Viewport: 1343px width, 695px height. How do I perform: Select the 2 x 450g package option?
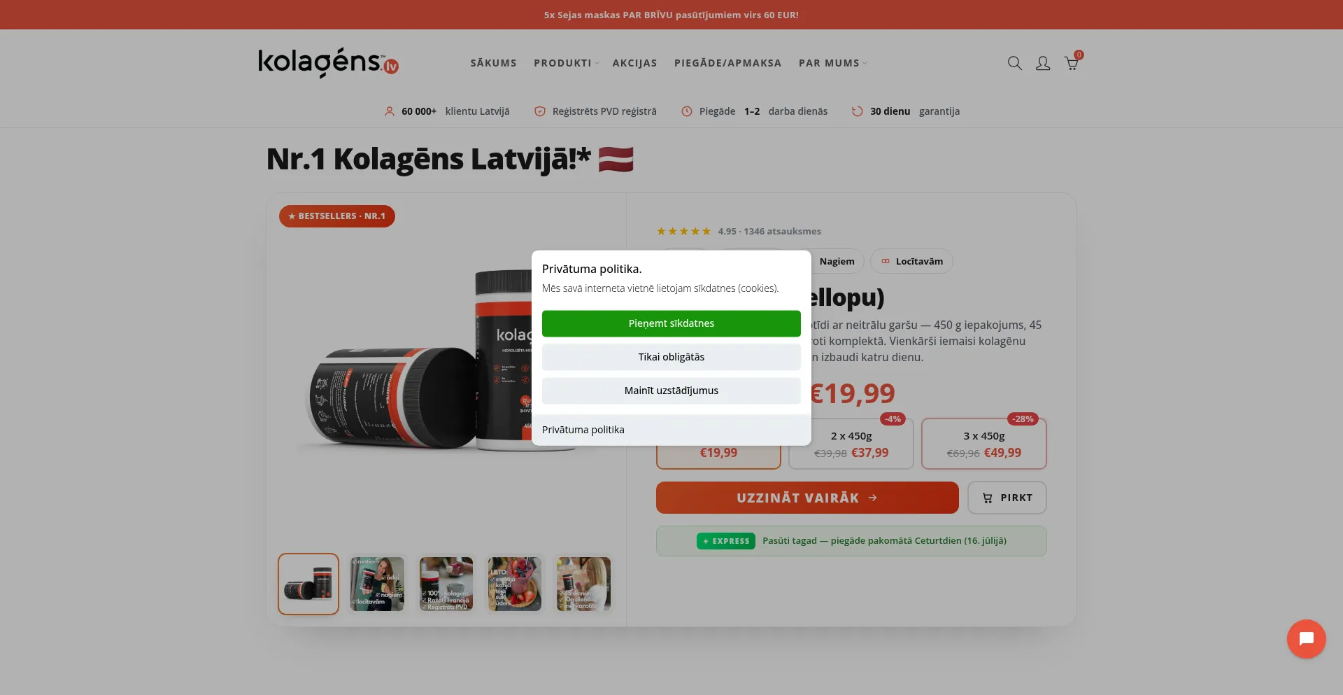(851, 444)
